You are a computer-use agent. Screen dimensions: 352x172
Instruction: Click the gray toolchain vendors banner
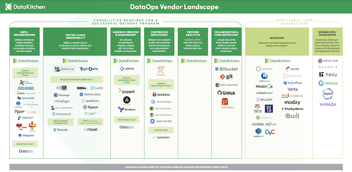[x=176, y=167]
